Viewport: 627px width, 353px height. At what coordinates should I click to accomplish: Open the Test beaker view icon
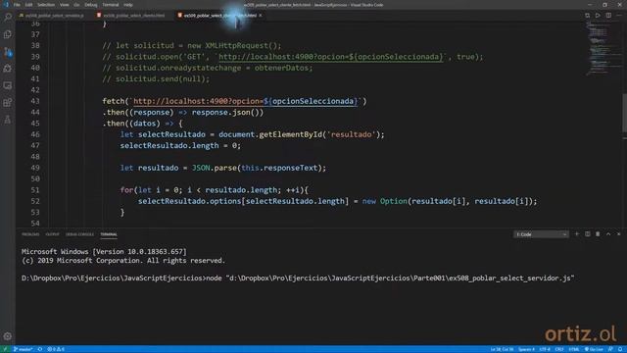8,120
